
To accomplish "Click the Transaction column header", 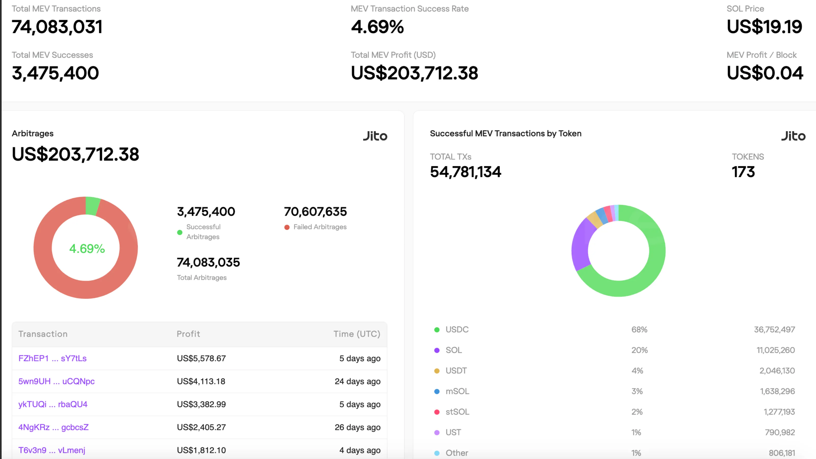I will pos(43,334).
